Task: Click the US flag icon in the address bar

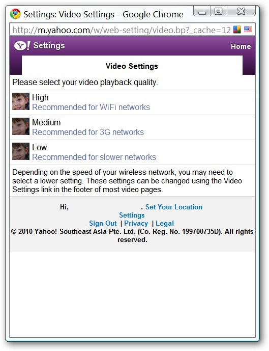Action: (x=248, y=30)
